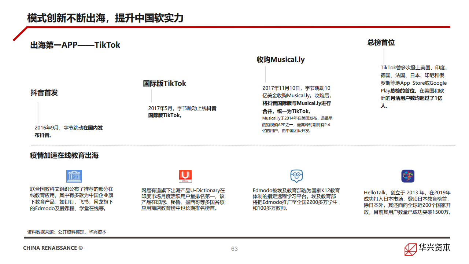Click the red U-Dictionary app icon
Screen dimensions: 469x264
tap(185, 176)
